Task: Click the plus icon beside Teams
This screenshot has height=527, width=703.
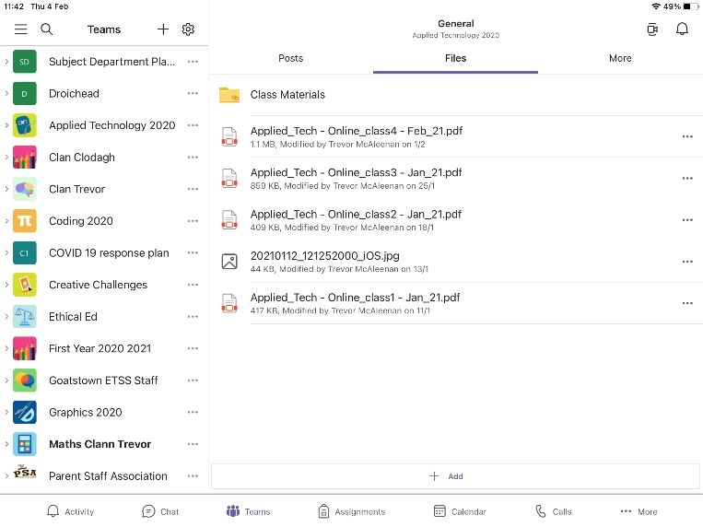Action: pyautogui.click(x=163, y=29)
